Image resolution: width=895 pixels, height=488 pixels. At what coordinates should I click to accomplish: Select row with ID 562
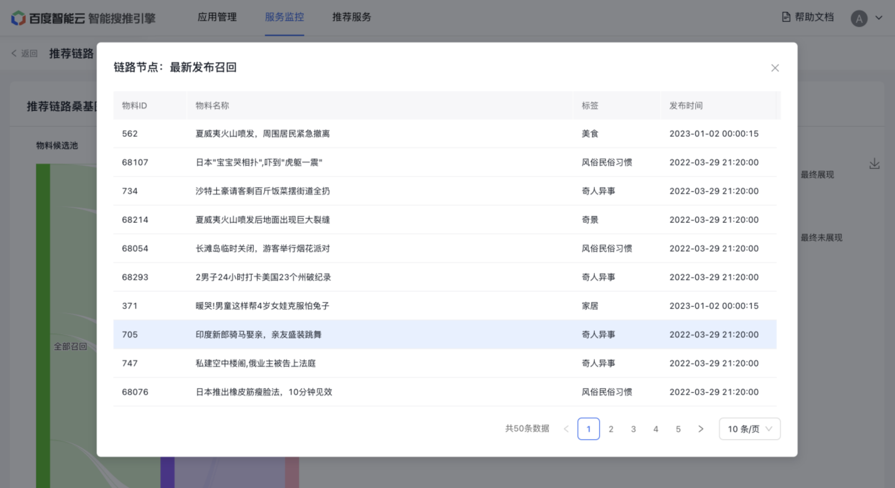[x=445, y=134]
